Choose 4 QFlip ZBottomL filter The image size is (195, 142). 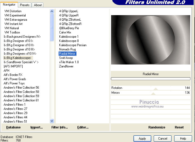click(x=70, y=20)
